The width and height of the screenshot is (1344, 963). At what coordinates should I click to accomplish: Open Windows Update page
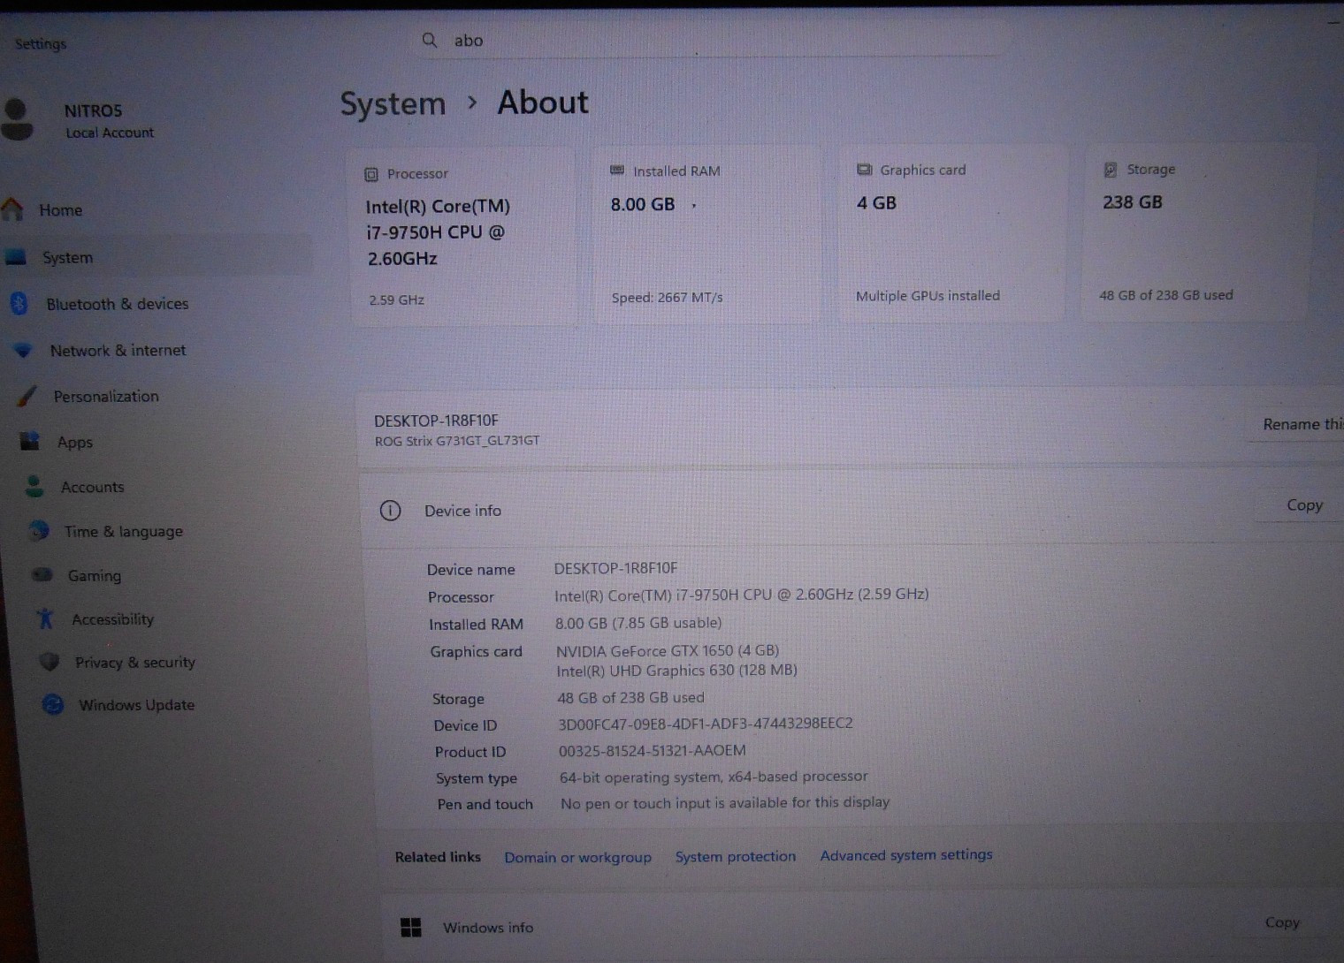coord(136,704)
